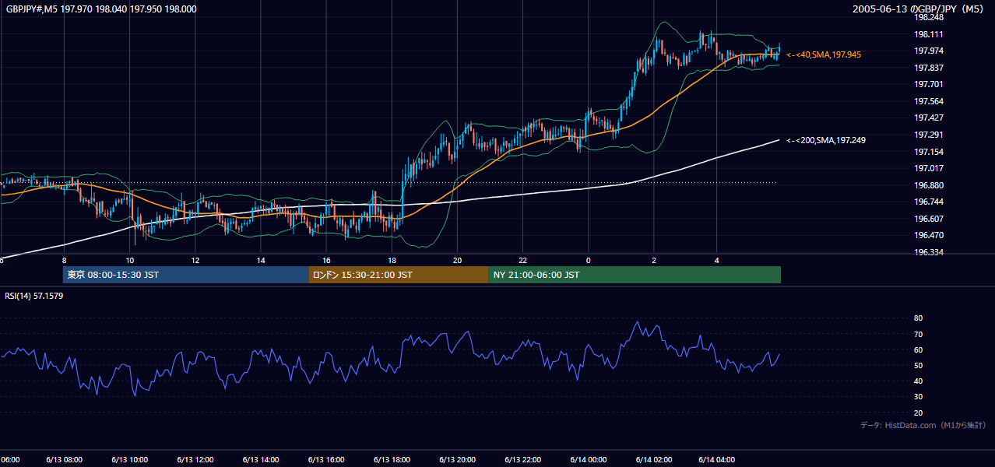Click the bottom time label 6/13 10:00
Image resolution: width=995 pixels, height=467 pixels.
click(129, 460)
